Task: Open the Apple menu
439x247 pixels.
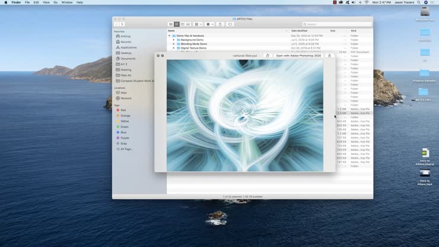Action: pyautogui.click(x=5, y=2)
